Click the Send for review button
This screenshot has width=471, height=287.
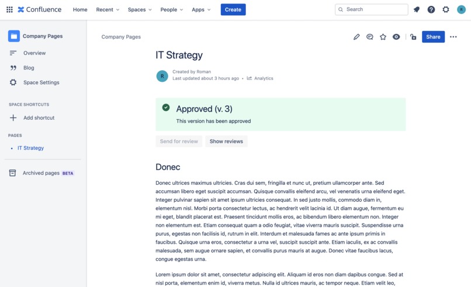(x=179, y=141)
